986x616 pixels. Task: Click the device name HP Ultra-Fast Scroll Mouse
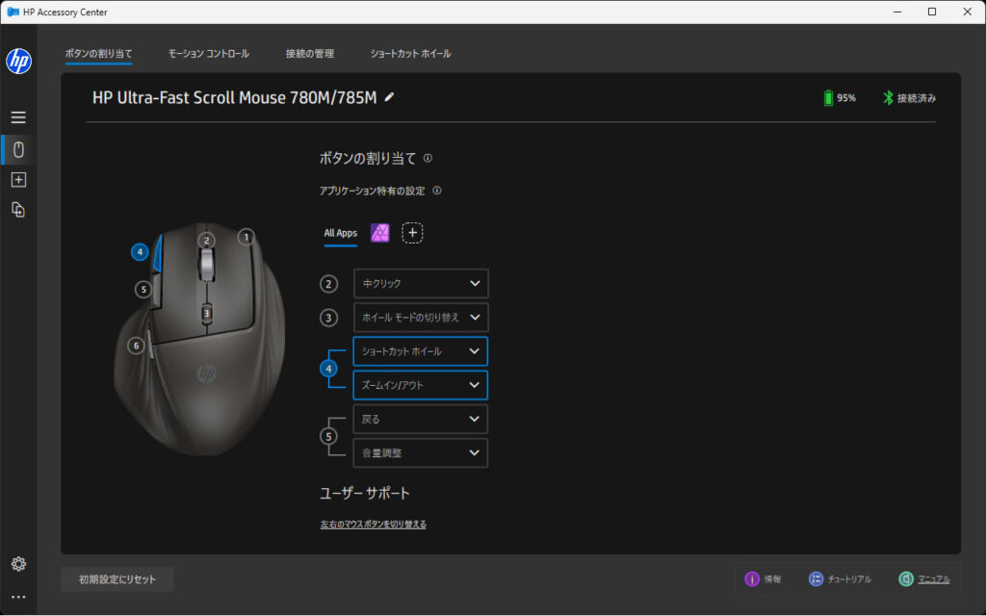tap(235, 98)
